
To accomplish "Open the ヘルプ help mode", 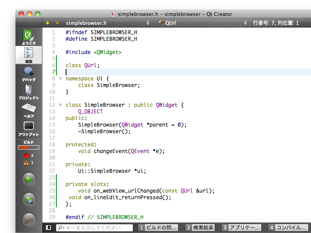I will coord(29,110).
